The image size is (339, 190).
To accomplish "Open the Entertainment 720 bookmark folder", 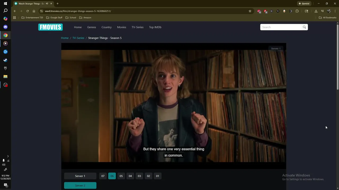I will pyautogui.click(x=32, y=18).
